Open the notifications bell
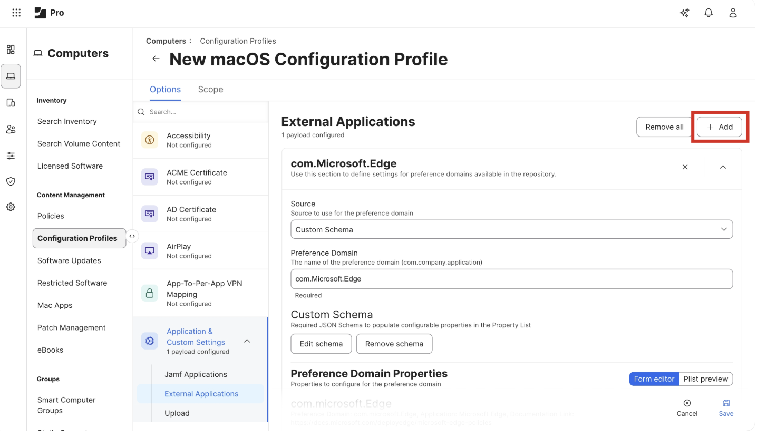The height and width of the screenshot is (436, 767). [708, 13]
